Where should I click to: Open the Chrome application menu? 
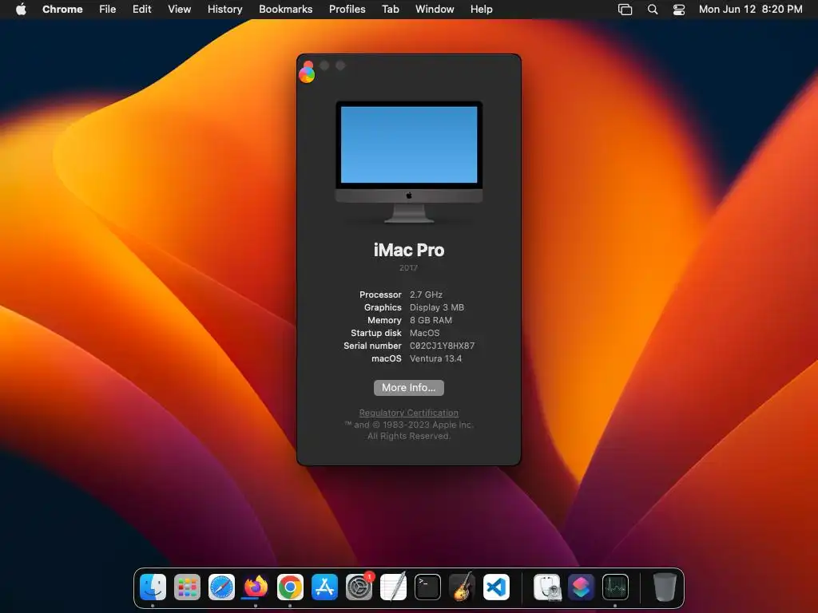coord(62,9)
